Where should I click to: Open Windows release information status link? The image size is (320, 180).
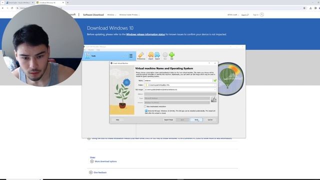(145, 34)
